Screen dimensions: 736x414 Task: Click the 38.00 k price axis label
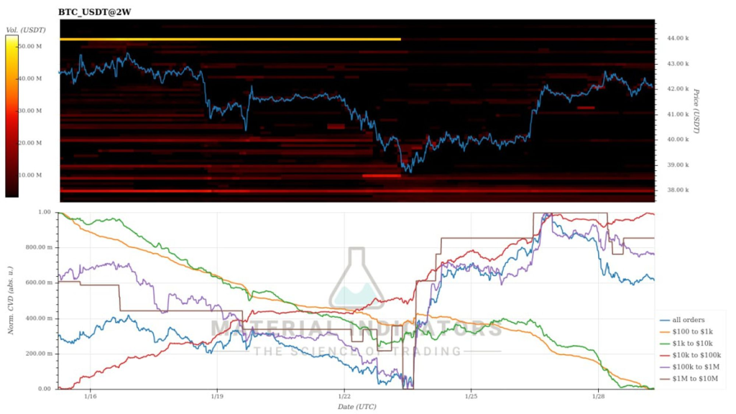coord(678,190)
